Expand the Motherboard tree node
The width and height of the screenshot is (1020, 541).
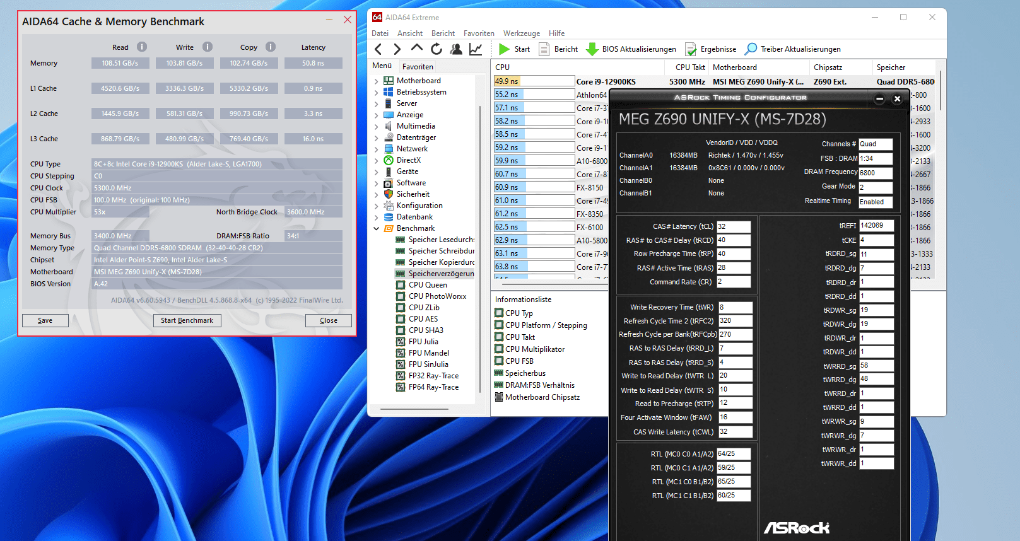377,81
